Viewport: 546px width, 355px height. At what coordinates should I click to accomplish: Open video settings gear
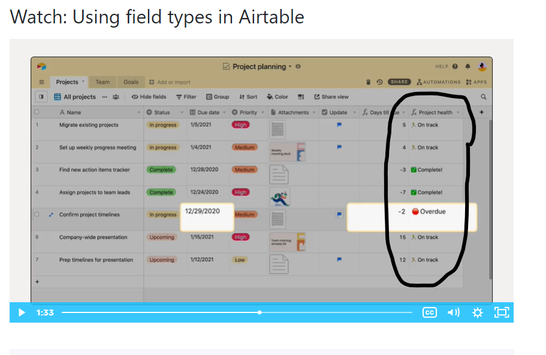click(x=478, y=312)
